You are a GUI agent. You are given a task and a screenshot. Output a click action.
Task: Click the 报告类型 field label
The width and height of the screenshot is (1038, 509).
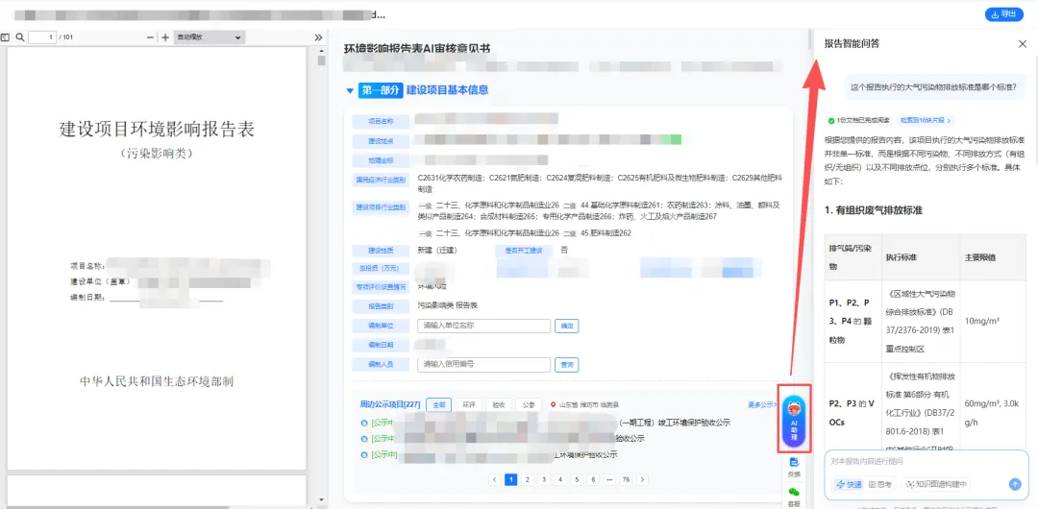click(381, 306)
